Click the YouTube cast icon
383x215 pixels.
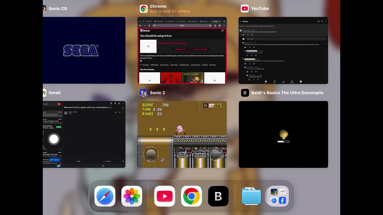click(318, 21)
